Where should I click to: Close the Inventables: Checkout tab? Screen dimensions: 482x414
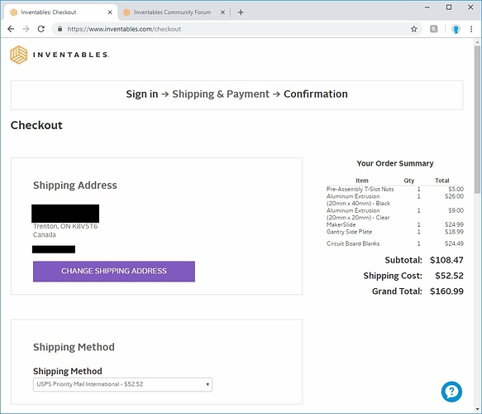[110, 12]
